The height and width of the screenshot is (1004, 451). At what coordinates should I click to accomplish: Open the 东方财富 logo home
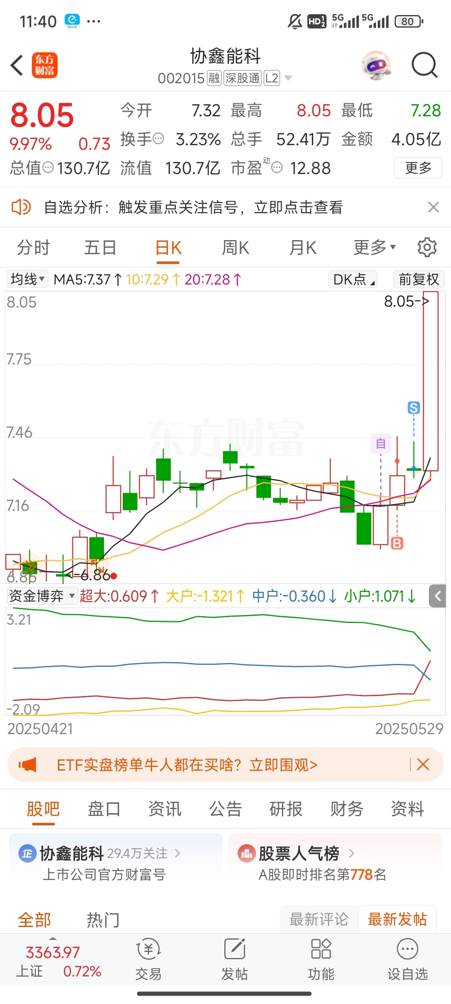(x=45, y=65)
